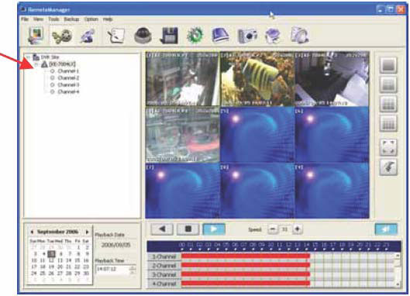Select the nine-split grid layout button
This screenshot has height=296, width=410.
(388, 104)
